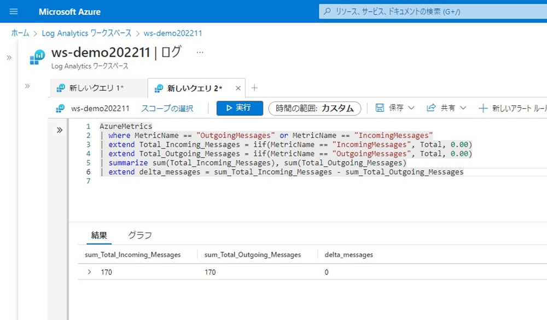Viewport: 547px width, 320px height.
Task: Select the 結果 results tab
Action: tap(99, 235)
